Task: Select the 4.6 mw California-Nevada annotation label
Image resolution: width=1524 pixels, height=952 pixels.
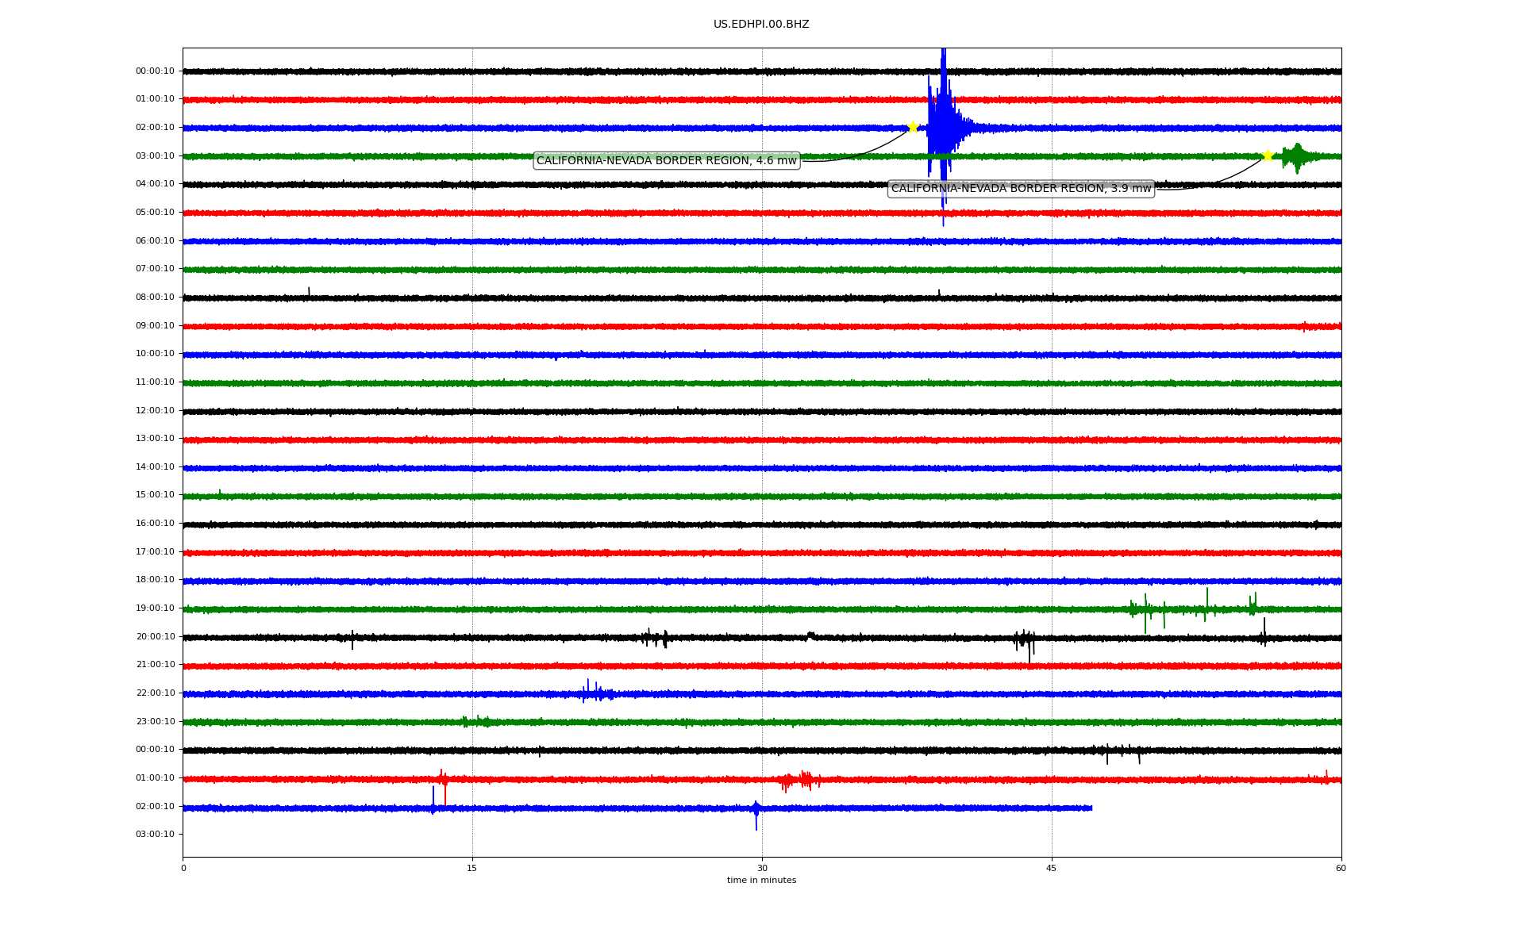Action: point(667,161)
